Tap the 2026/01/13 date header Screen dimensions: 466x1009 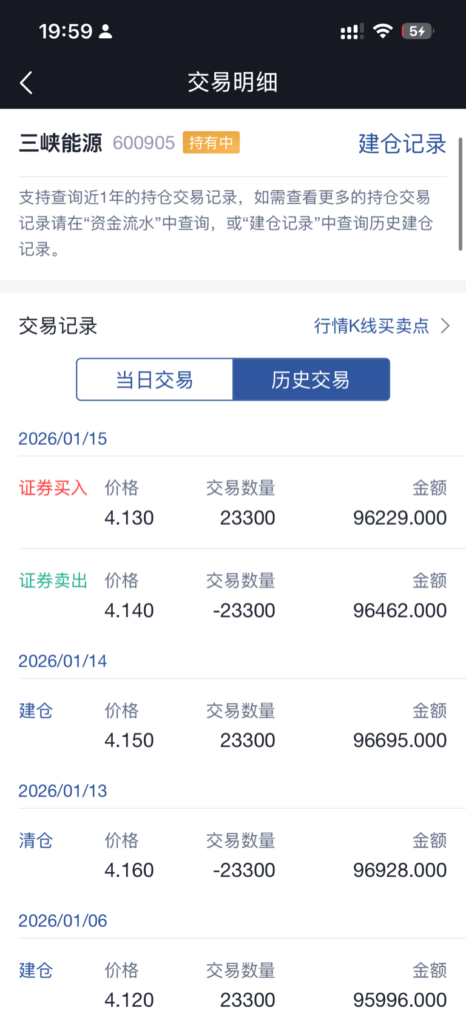click(63, 791)
